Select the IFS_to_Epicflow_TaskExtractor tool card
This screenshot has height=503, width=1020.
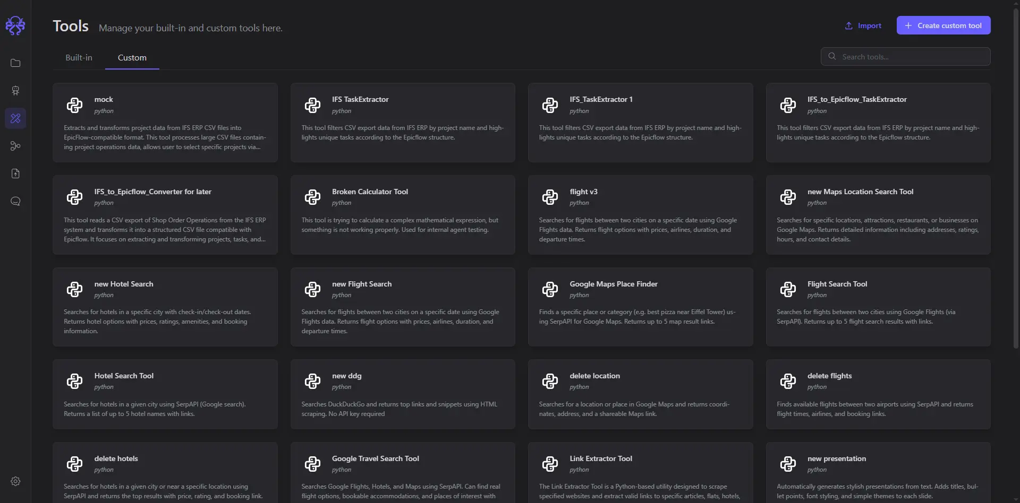click(x=878, y=123)
